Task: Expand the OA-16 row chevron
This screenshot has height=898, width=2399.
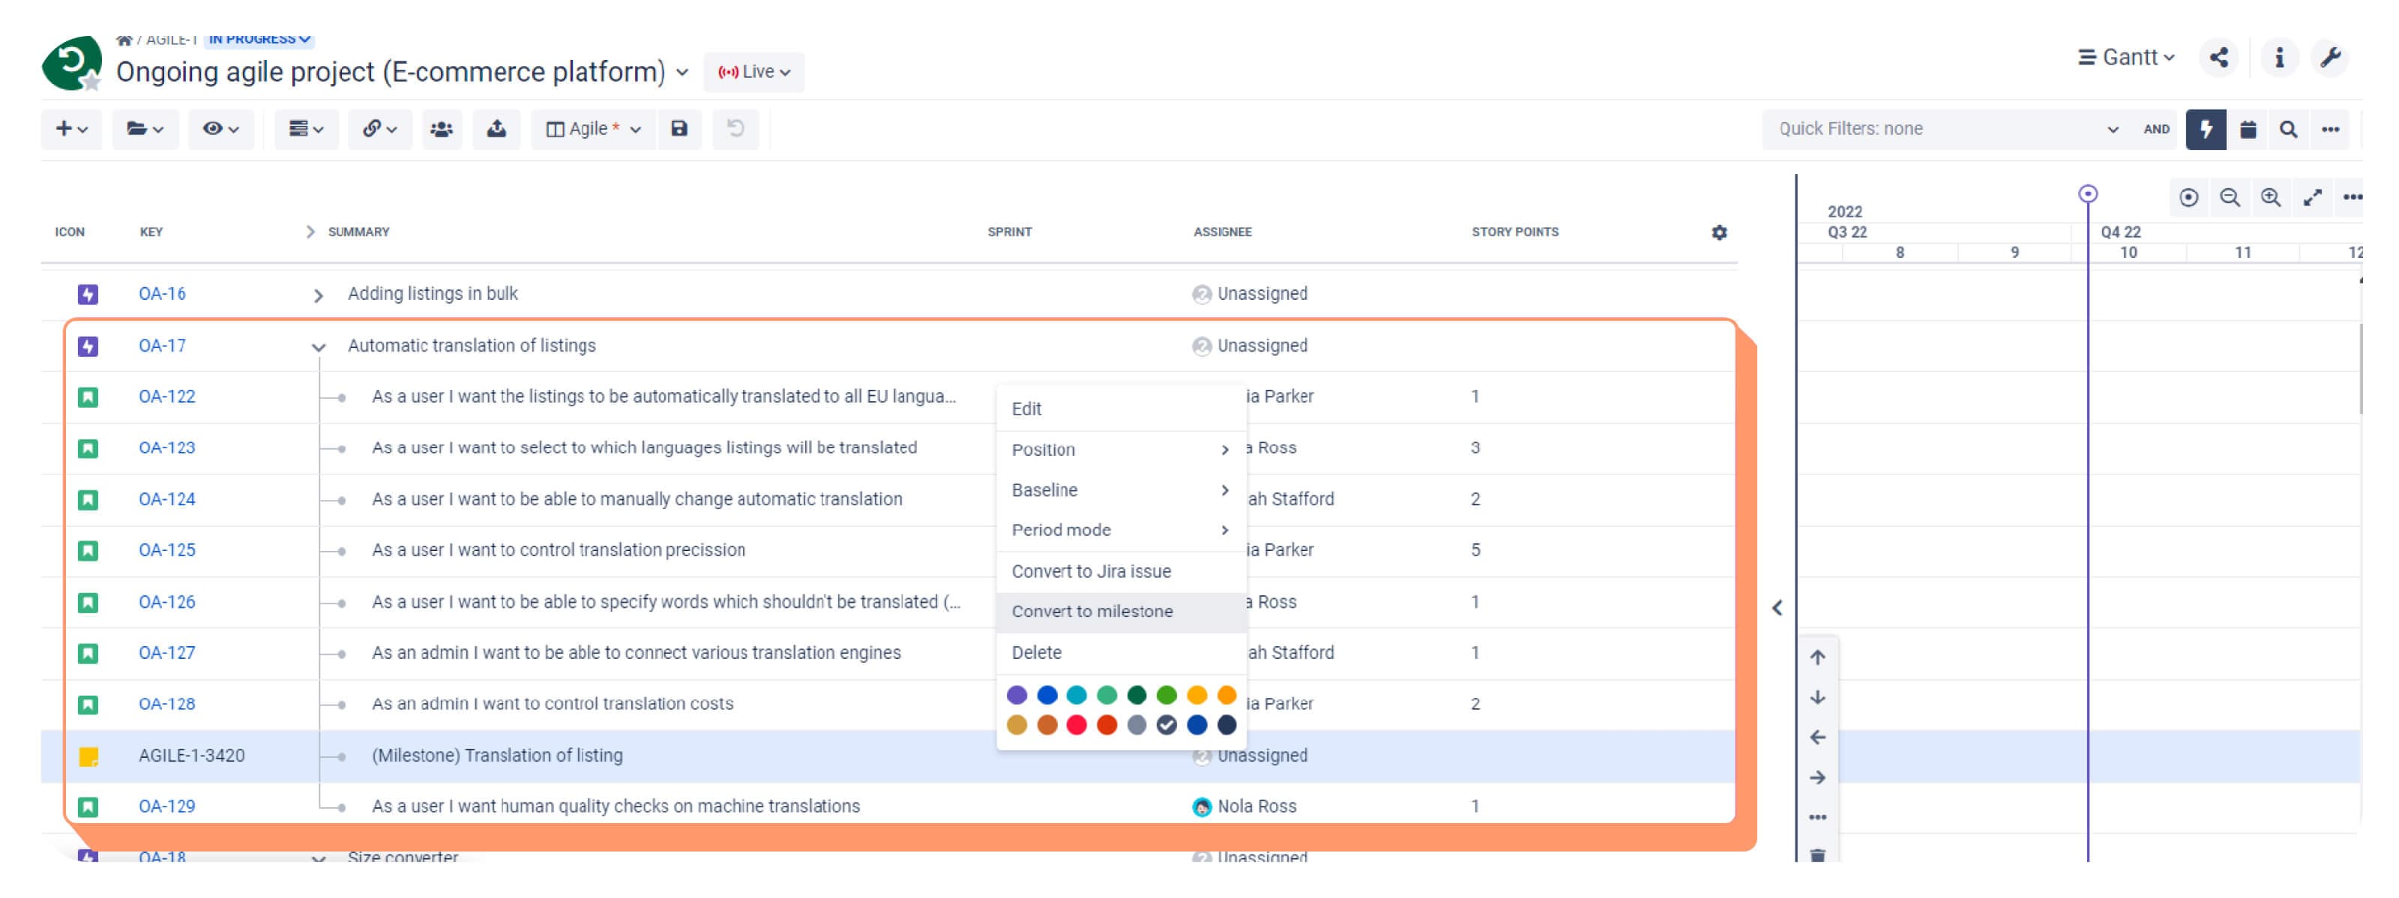Action: click(319, 296)
